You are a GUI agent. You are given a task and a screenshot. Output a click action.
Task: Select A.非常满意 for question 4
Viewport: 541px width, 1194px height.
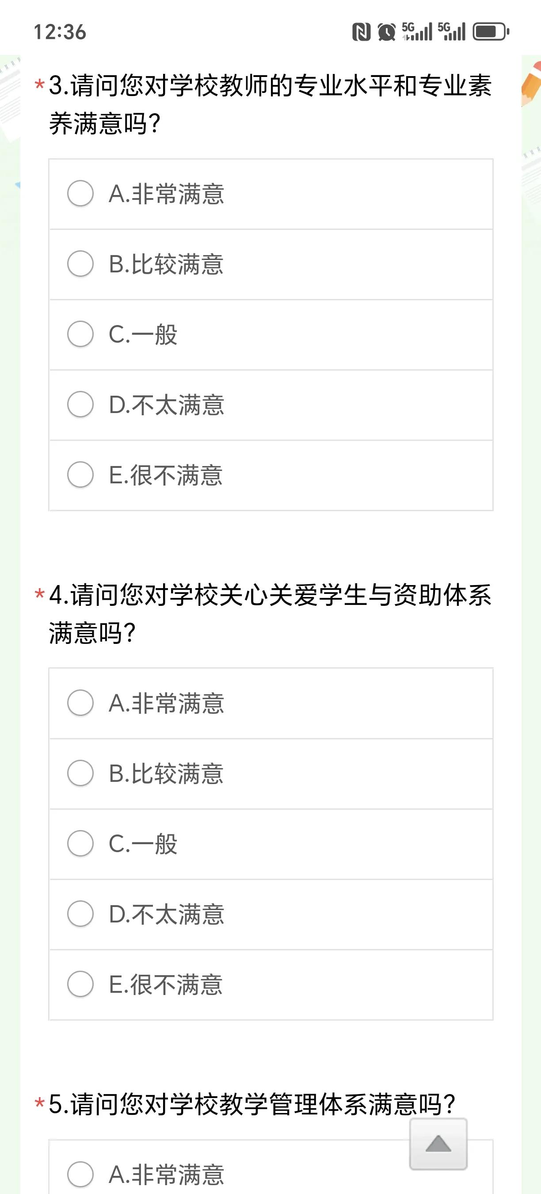tap(271, 704)
